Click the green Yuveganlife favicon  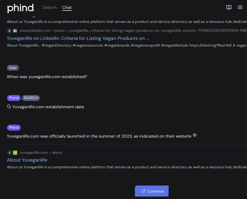(15, 153)
